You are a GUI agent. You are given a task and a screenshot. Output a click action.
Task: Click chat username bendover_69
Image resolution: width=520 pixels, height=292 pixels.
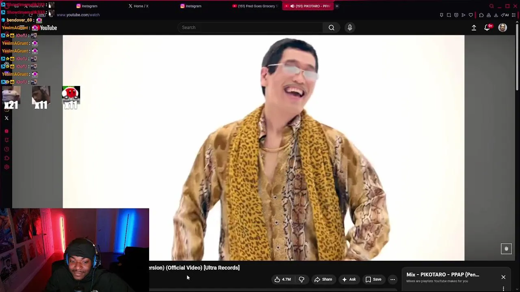click(19, 20)
